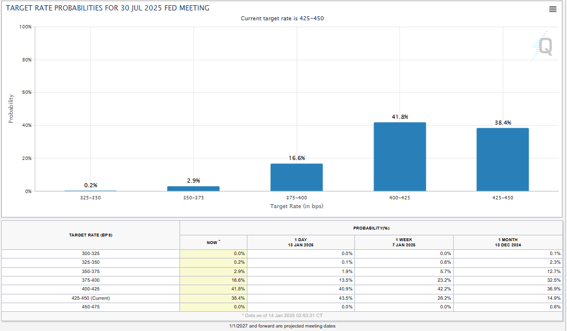Viewport: 567px width, 331px height.
Task: Select the 300-325 table row label
Action: point(91,254)
